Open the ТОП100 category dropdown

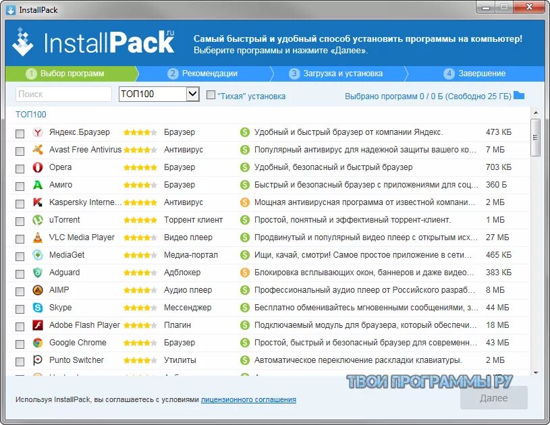pyautogui.click(x=159, y=94)
